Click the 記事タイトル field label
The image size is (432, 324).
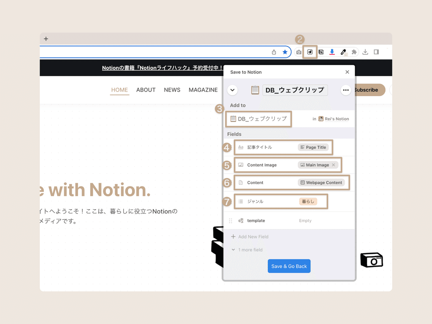(259, 147)
